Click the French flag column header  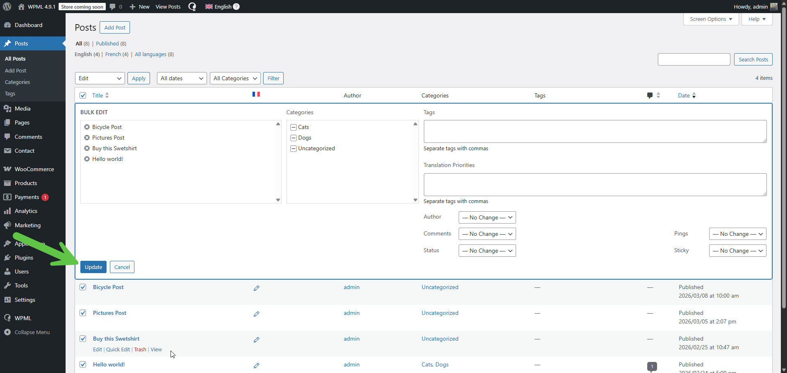[x=256, y=95]
